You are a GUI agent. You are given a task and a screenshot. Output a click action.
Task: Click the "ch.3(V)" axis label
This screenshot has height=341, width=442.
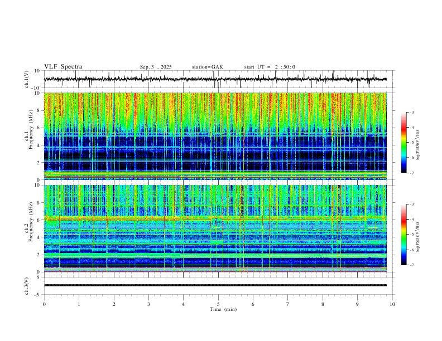pos(27,286)
